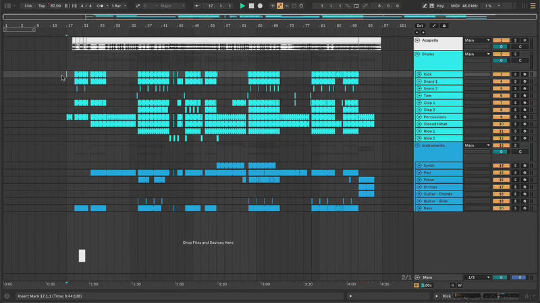Collapse the Drums group track
This screenshot has width=540, height=303.
pyautogui.click(x=418, y=54)
